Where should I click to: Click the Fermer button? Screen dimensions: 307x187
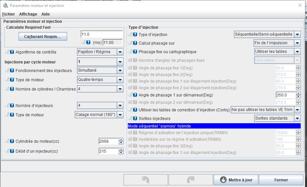pos(281,180)
